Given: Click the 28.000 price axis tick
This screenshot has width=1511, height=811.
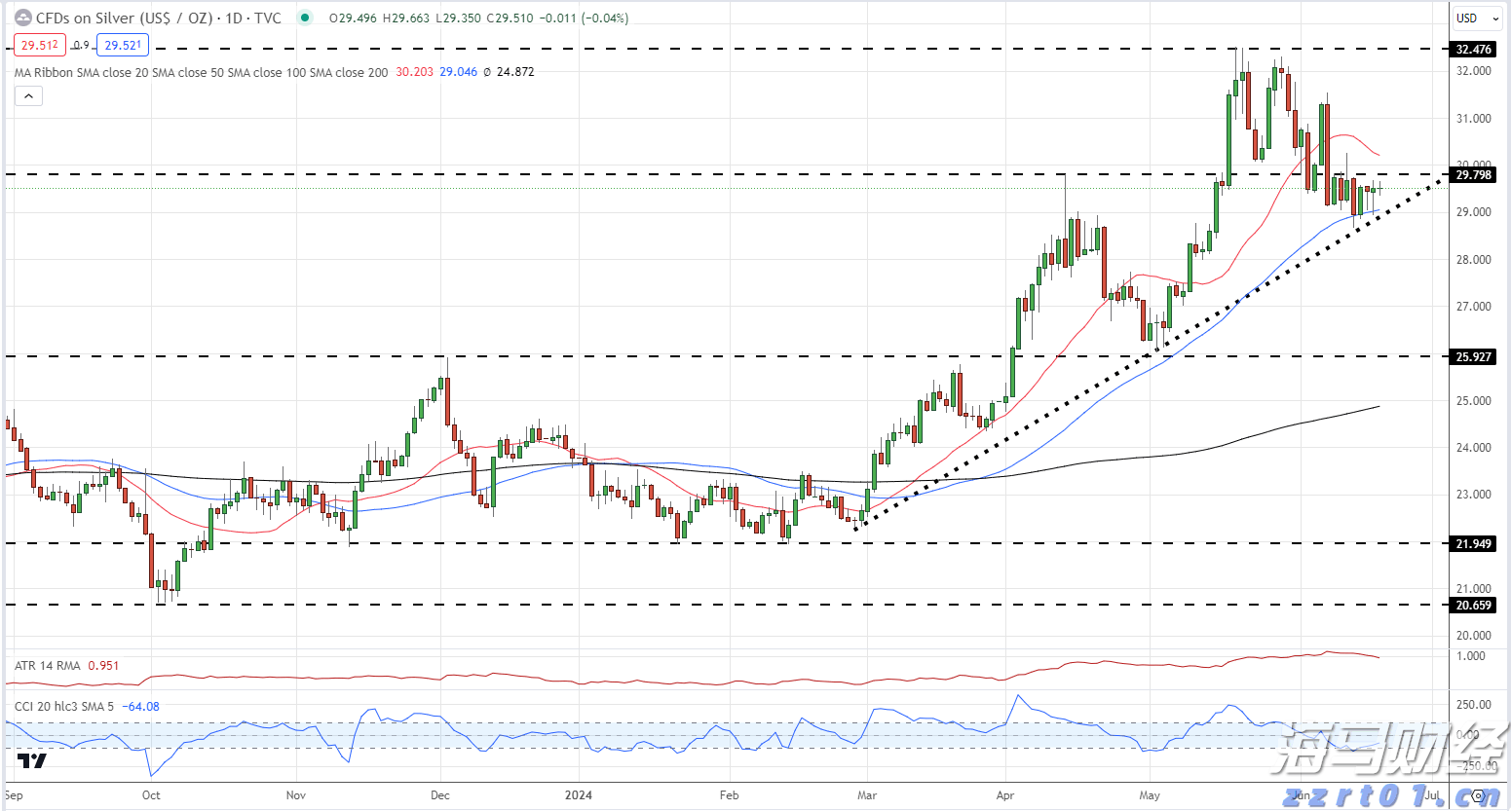Looking at the screenshot, I should click(1474, 260).
